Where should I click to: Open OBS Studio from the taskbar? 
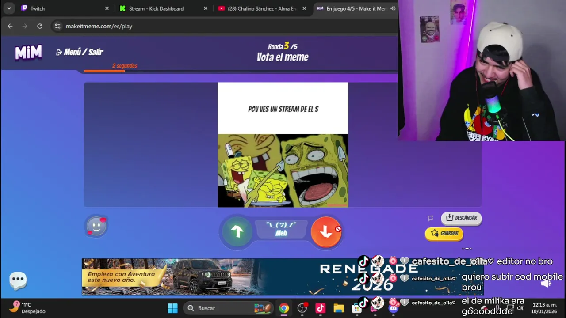point(302,308)
